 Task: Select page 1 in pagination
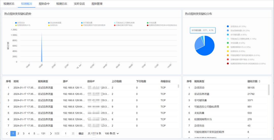click(13, 134)
